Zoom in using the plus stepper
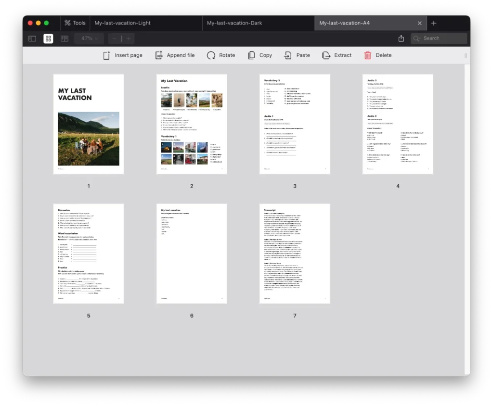The width and height of the screenshot is (493, 406). tap(129, 38)
